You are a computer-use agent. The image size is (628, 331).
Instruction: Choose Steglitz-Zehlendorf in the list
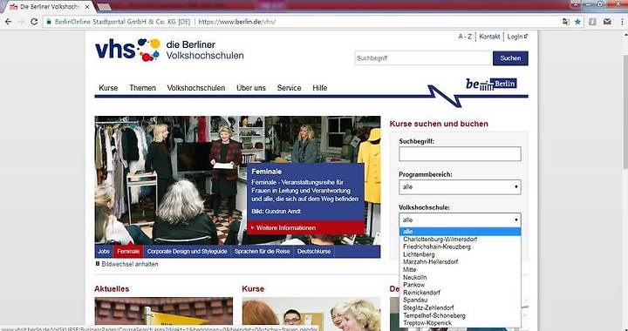pos(460,307)
